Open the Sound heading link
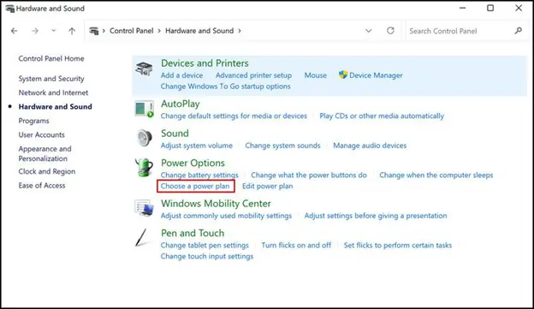The height and width of the screenshot is (309, 534). [x=175, y=134]
